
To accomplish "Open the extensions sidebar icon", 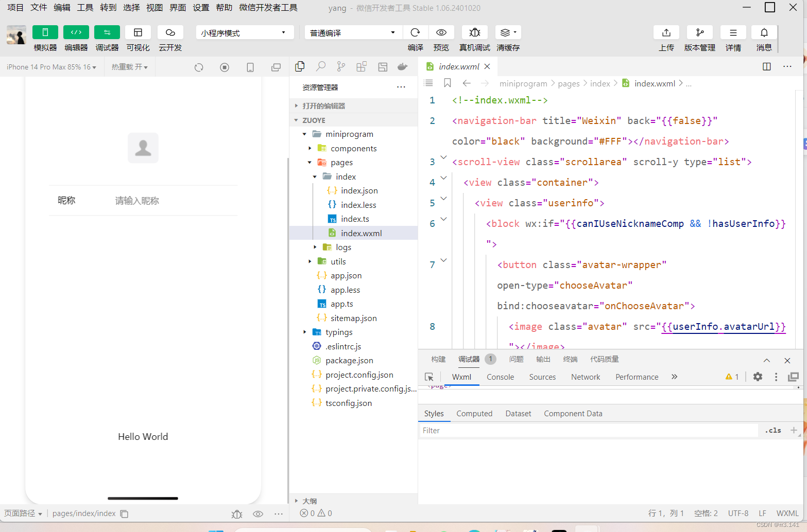I will (362, 66).
